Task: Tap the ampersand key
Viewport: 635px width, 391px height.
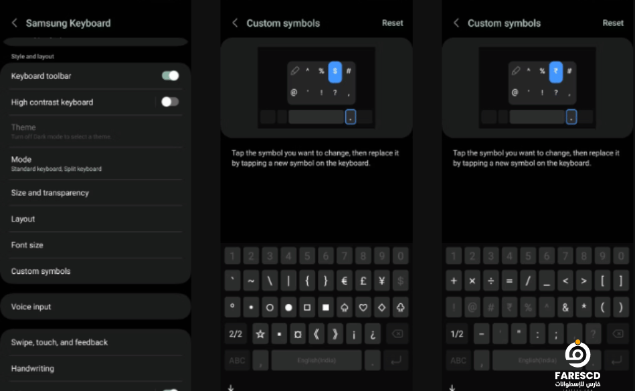Action: click(x=565, y=307)
